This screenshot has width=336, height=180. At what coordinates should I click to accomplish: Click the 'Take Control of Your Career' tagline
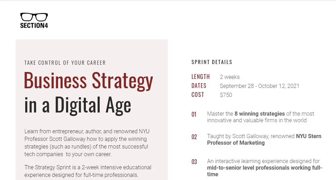[x=65, y=63]
